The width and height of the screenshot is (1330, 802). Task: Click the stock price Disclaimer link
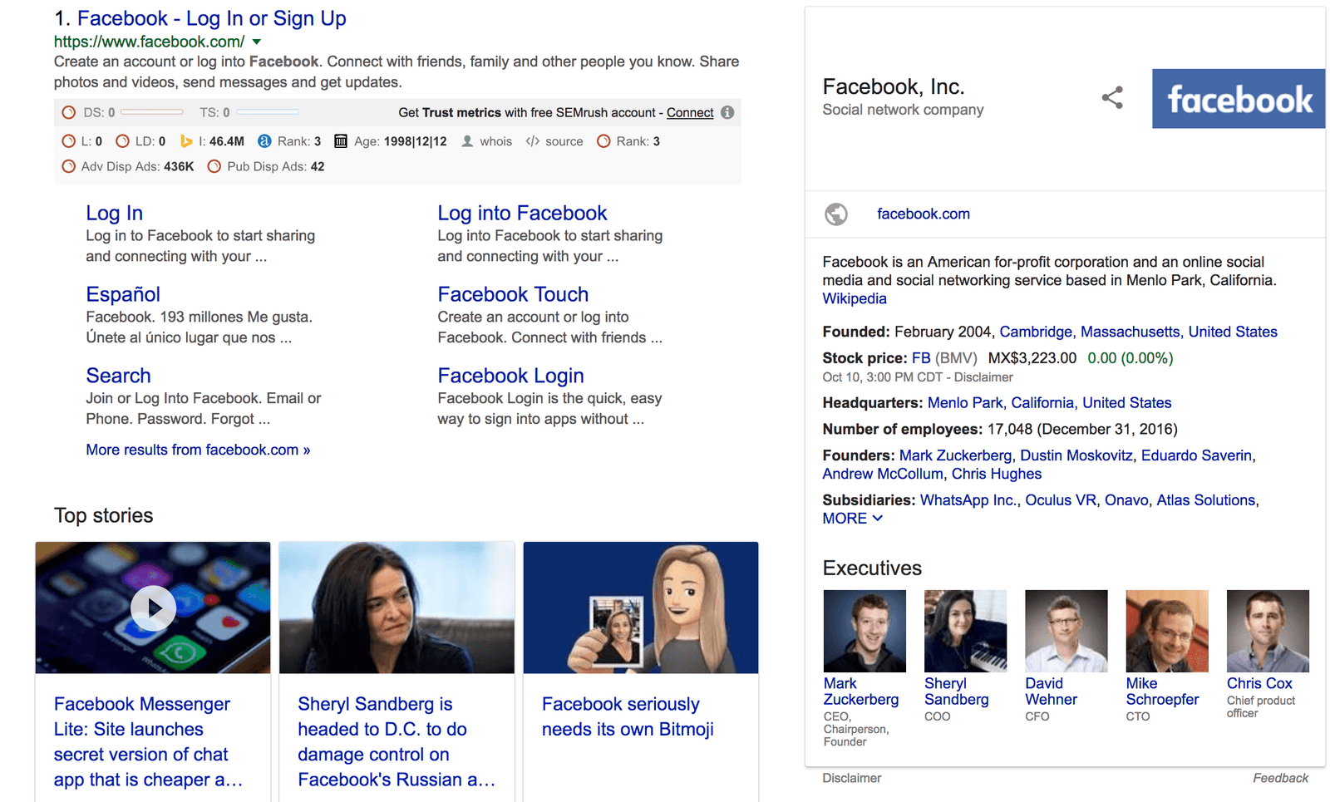click(983, 377)
